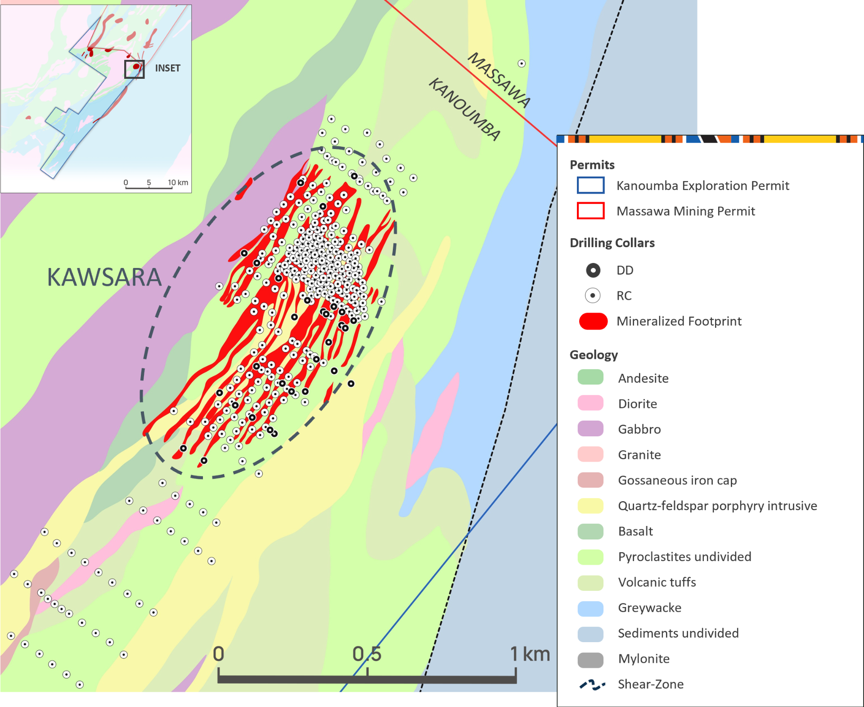Click the Mylonite grey color swatch
Screen dimensions: 864x707
tap(590, 659)
